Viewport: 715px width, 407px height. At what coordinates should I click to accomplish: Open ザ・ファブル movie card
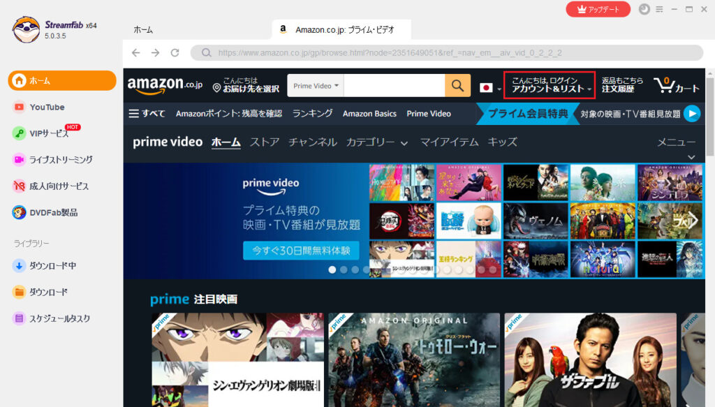pyautogui.click(x=591, y=360)
